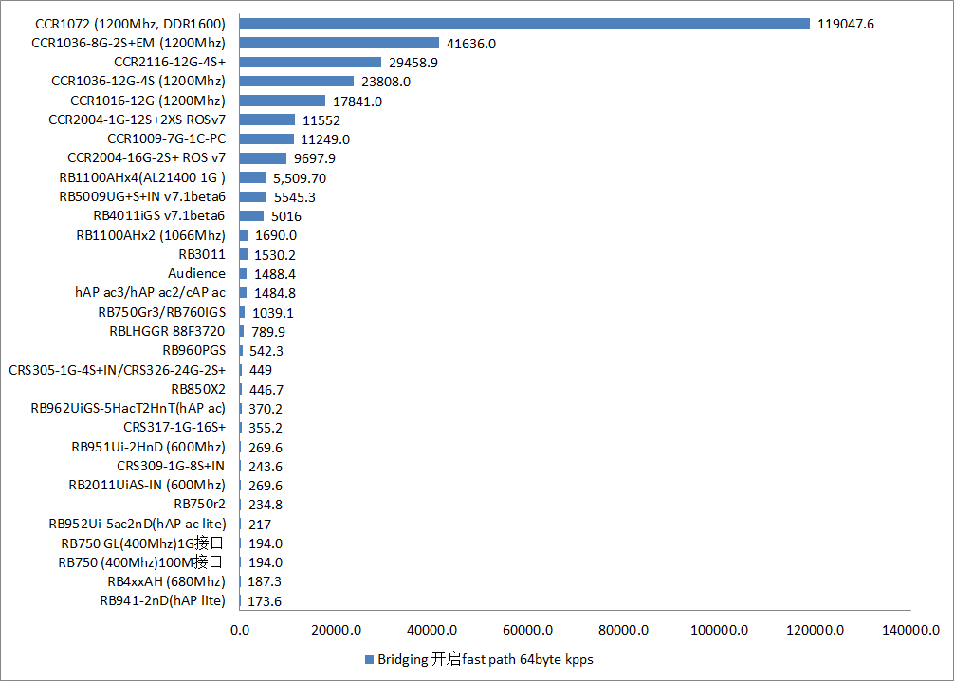Click the 789.9 data label
The width and height of the screenshot is (954, 681).
(x=267, y=331)
